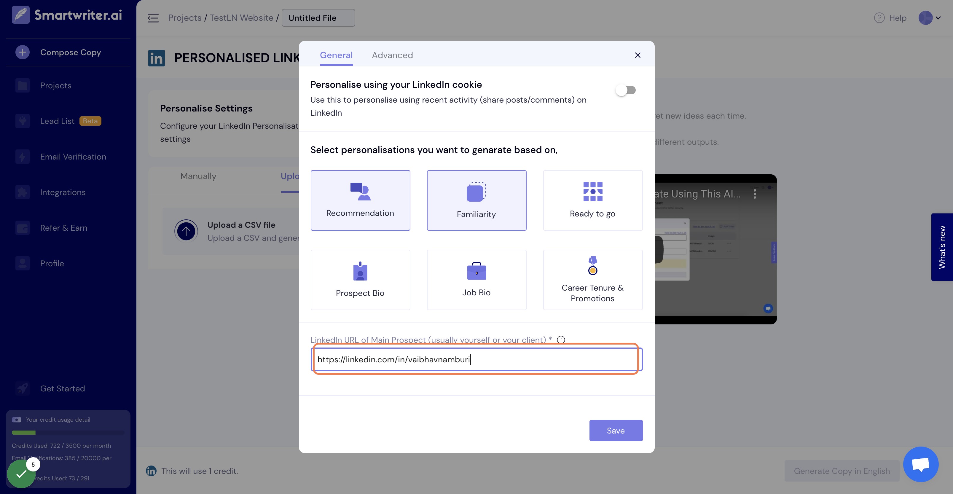This screenshot has width=953, height=494.
Task: Click the Integrations puzzle icon
Action: (23, 192)
